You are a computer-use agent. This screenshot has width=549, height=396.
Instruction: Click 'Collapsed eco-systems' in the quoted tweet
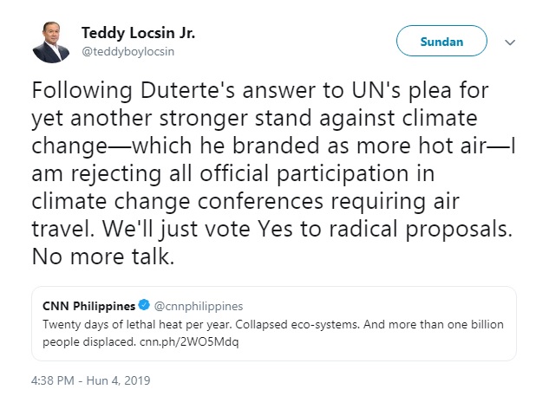pyautogui.click(x=277, y=324)
